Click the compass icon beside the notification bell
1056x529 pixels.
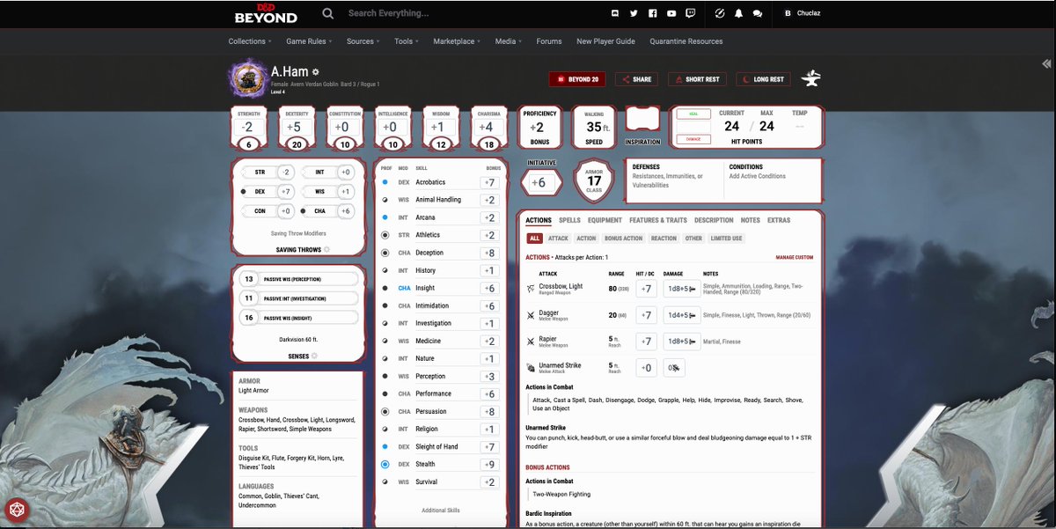(x=720, y=13)
